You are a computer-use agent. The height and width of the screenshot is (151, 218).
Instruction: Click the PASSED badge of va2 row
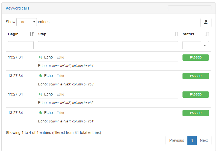click(196, 94)
